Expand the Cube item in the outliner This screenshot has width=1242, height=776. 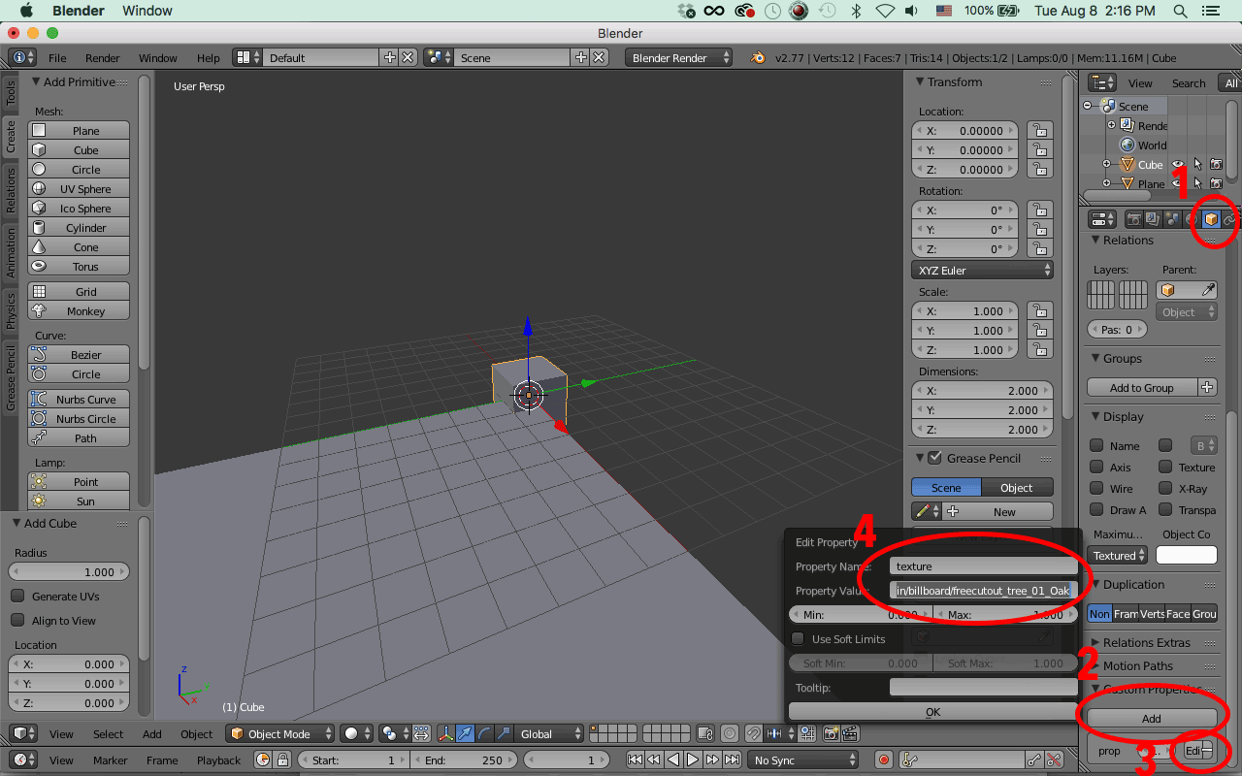(1106, 164)
